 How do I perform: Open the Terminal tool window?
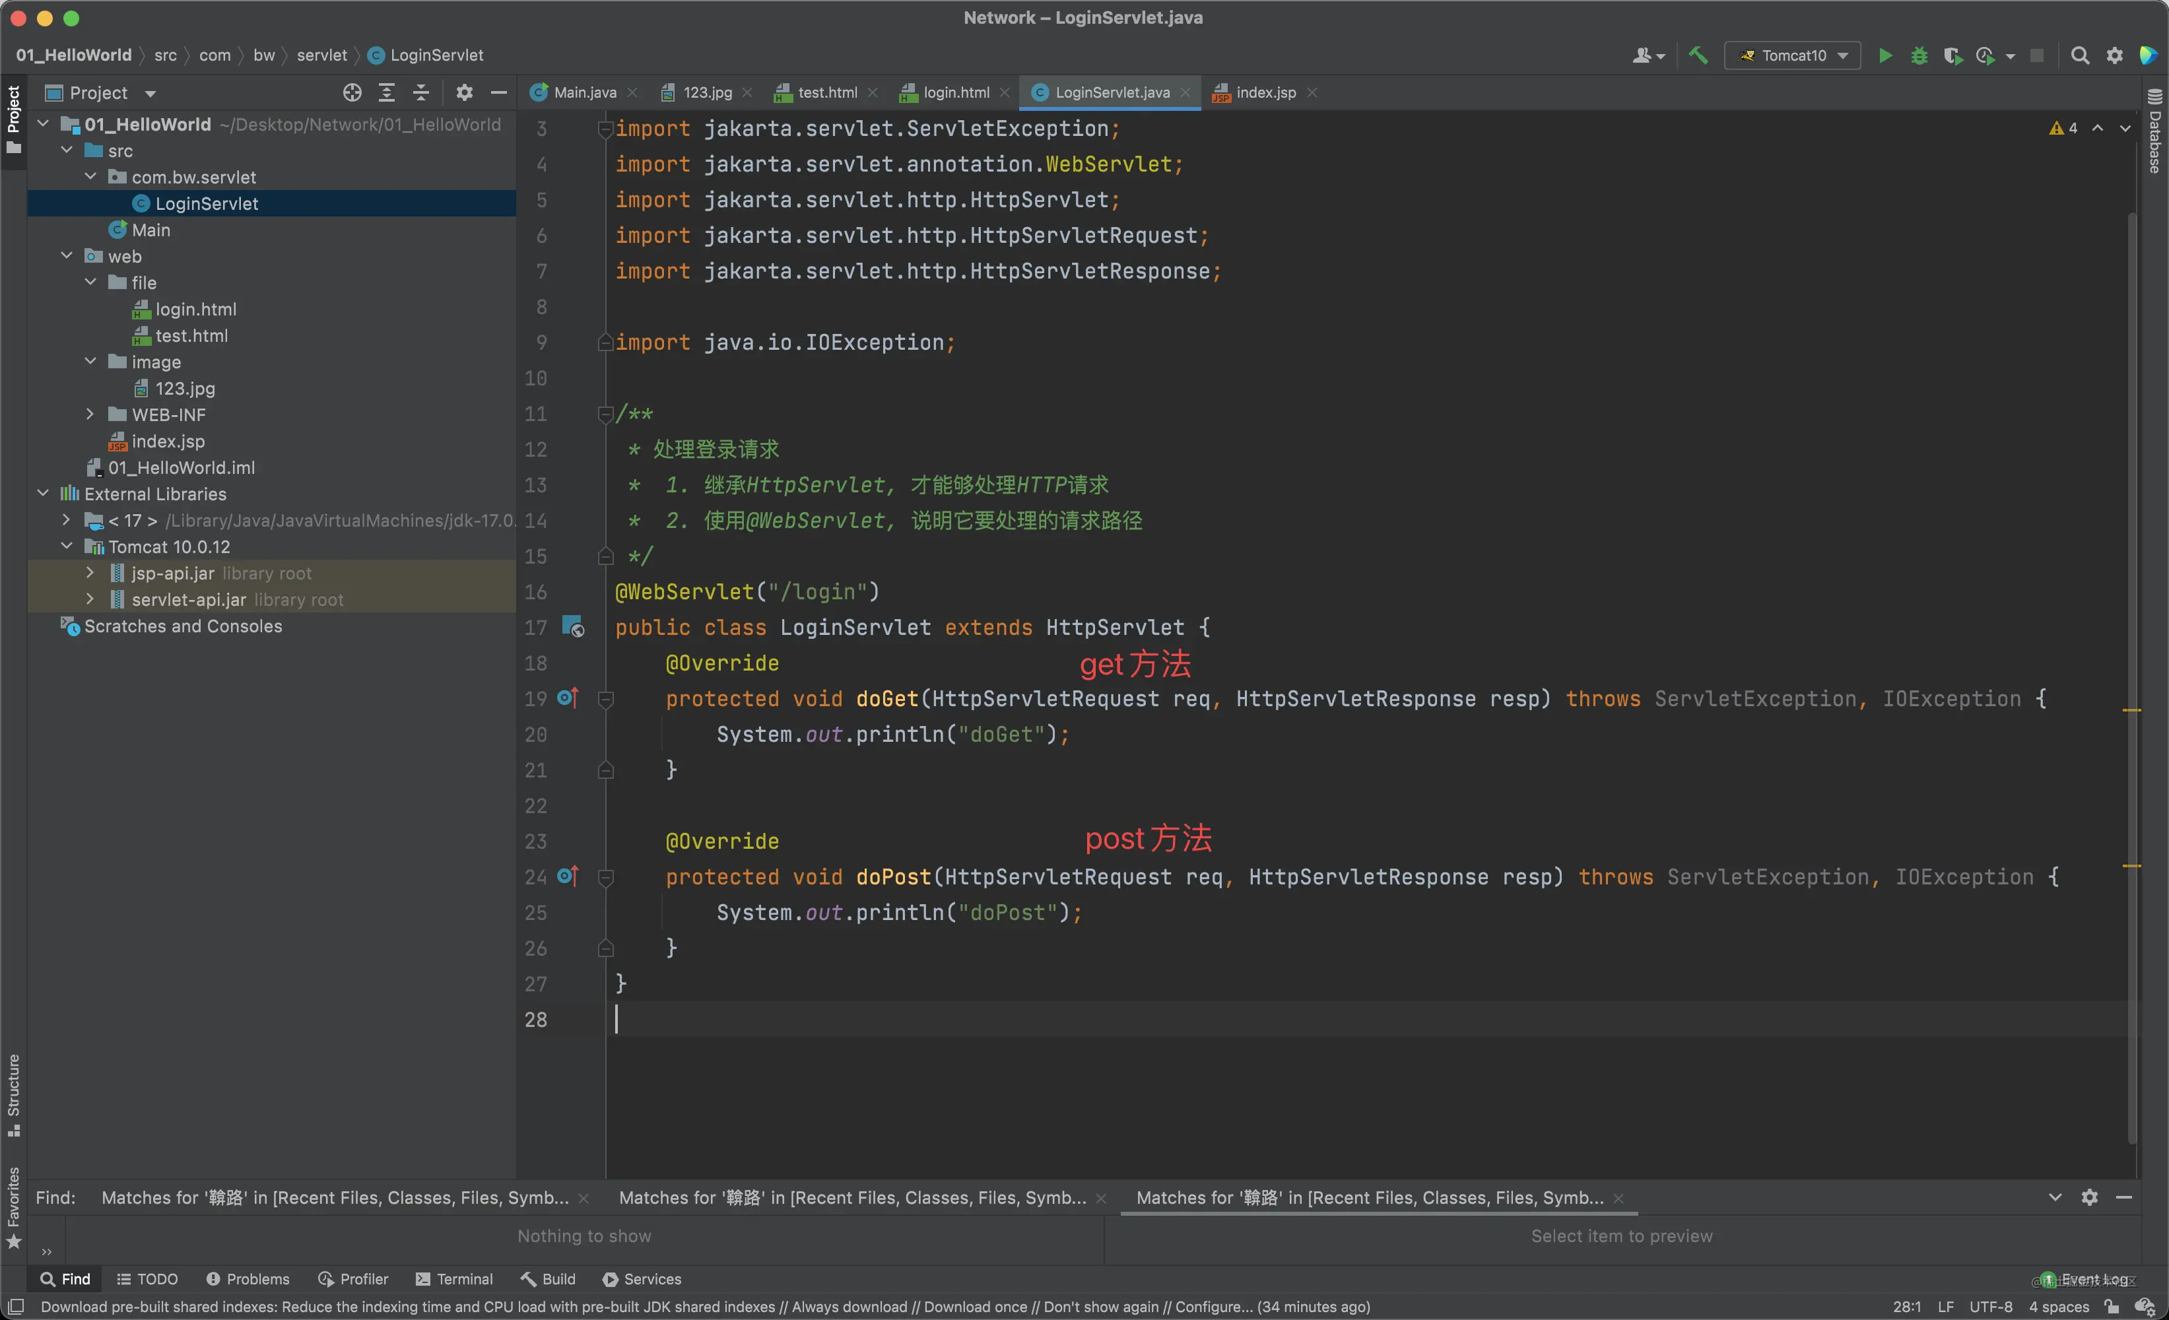454,1278
